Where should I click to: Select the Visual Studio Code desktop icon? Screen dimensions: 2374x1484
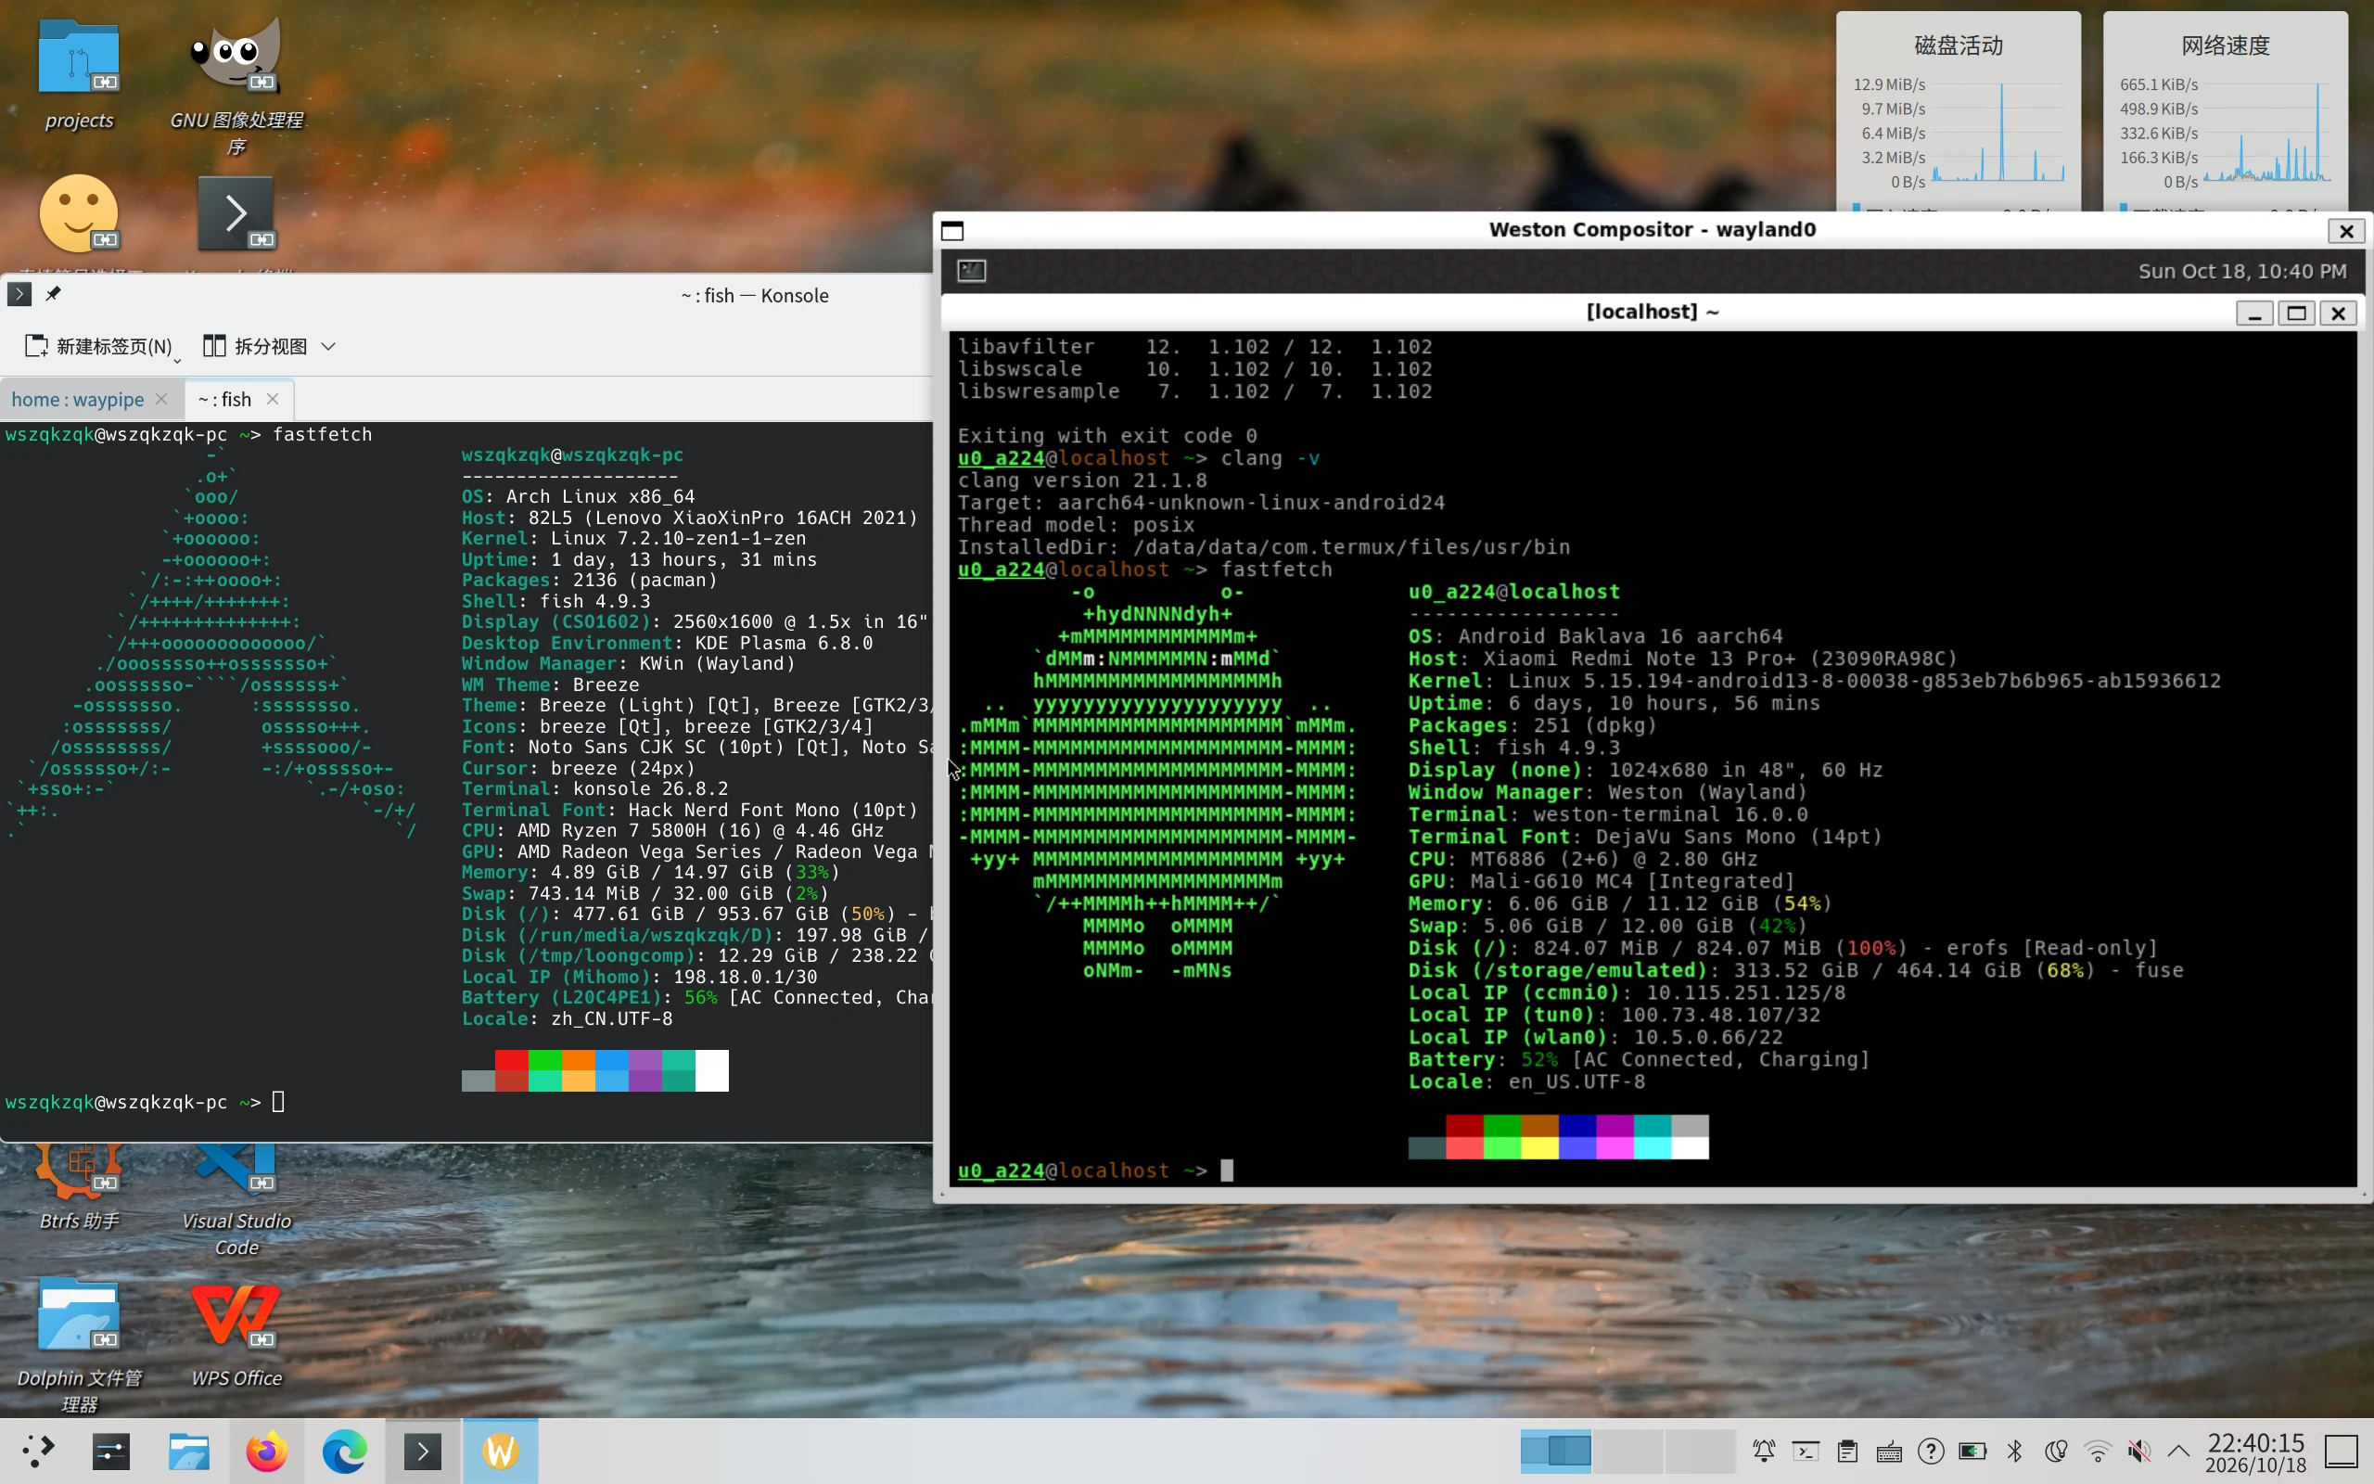(236, 1199)
